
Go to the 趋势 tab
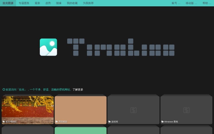click(48, 3)
